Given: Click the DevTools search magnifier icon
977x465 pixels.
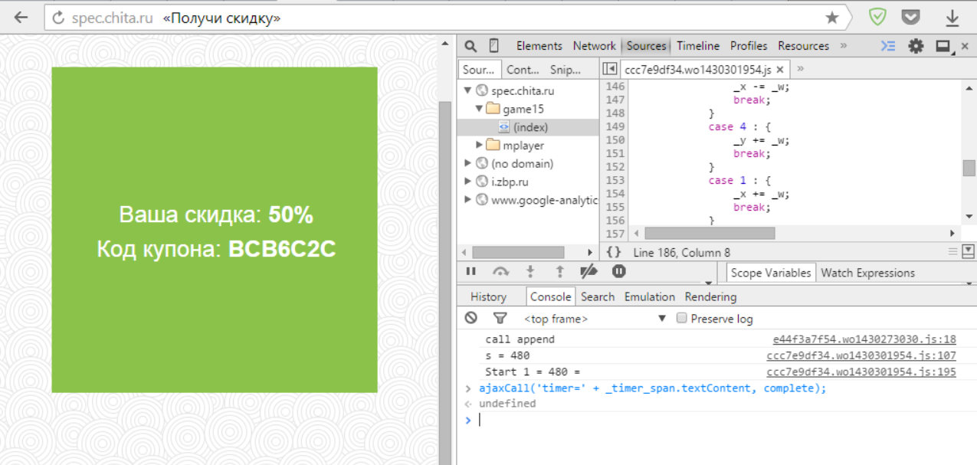Looking at the screenshot, I should point(470,46).
